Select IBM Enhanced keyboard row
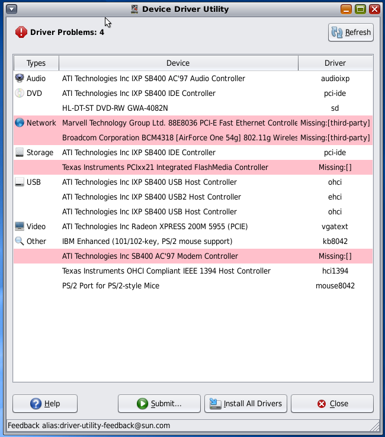 (x=193, y=241)
